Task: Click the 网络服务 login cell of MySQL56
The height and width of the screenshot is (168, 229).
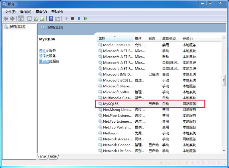Action: 189,104
